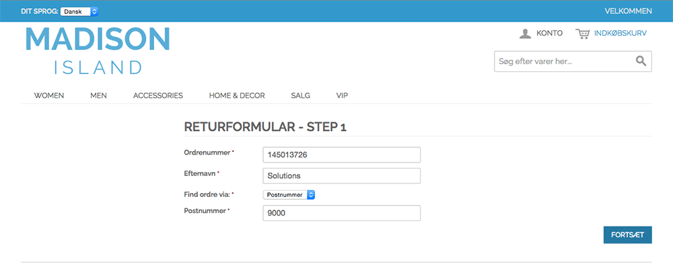The image size is (673, 264).
Task: Expand the Postnummer find-order dropdown
Action: point(289,195)
